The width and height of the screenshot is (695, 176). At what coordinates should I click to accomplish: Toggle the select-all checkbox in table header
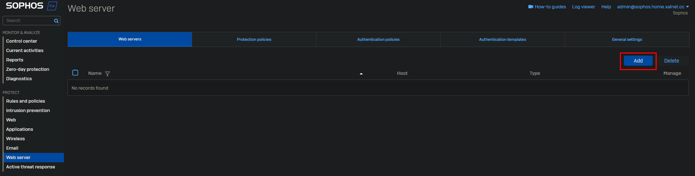tap(75, 73)
